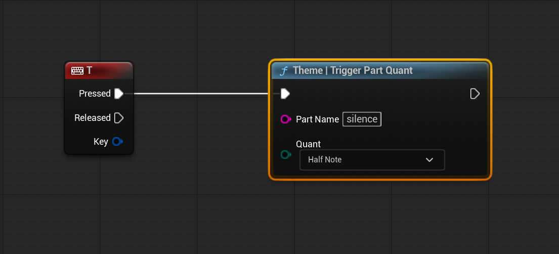Open the Quant Half Note dropdown
The height and width of the screenshot is (254, 559).
click(372, 159)
